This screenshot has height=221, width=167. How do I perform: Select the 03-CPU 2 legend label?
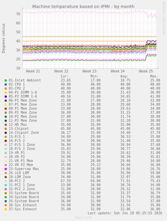pos(17,89)
